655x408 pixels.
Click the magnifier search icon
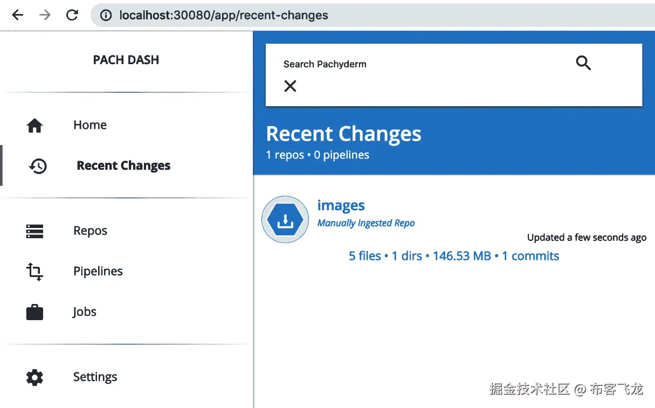583,63
